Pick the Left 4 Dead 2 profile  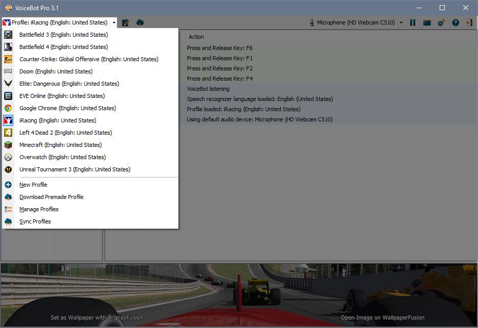pyautogui.click(x=90, y=133)
